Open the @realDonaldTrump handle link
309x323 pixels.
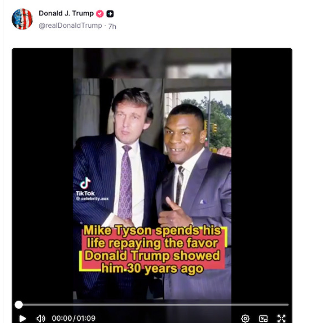(70, 26)
